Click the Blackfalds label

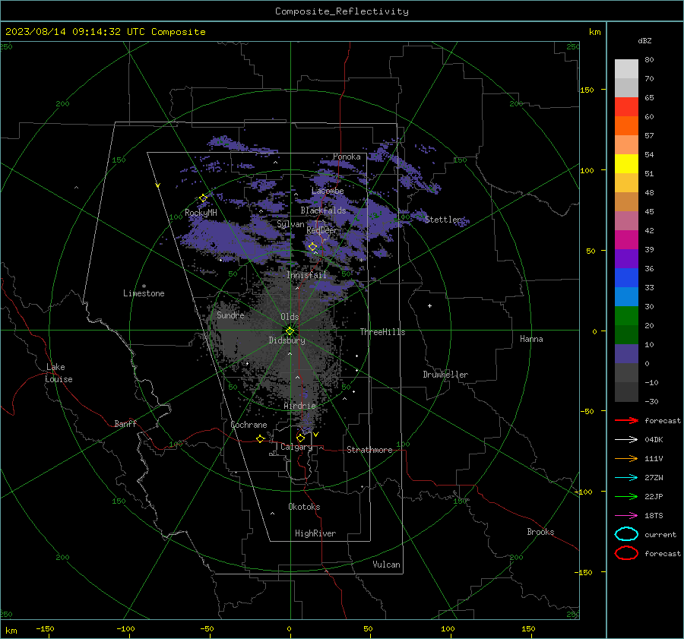click(x=323, y=210)
